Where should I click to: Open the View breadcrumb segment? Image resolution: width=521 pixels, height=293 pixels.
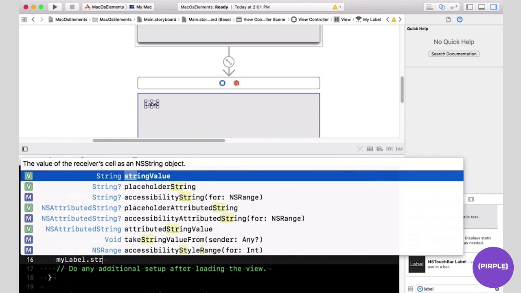(x=342, y=20)
